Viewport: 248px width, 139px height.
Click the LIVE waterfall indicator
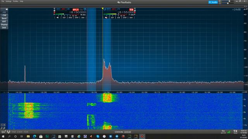click(245, 92)
